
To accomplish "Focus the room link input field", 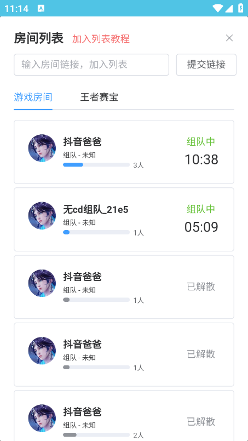I will (x=91, y=65).
